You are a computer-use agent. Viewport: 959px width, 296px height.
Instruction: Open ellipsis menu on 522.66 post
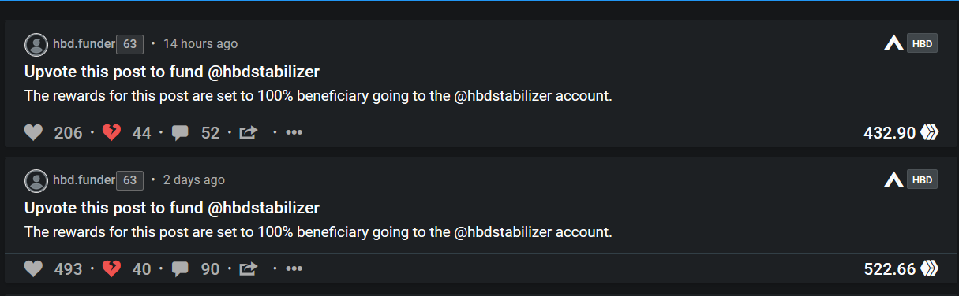pyautogui.click(x=294, y=269)
